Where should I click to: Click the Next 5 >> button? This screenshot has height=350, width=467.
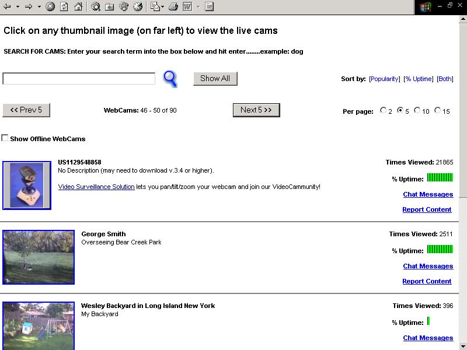256,110
